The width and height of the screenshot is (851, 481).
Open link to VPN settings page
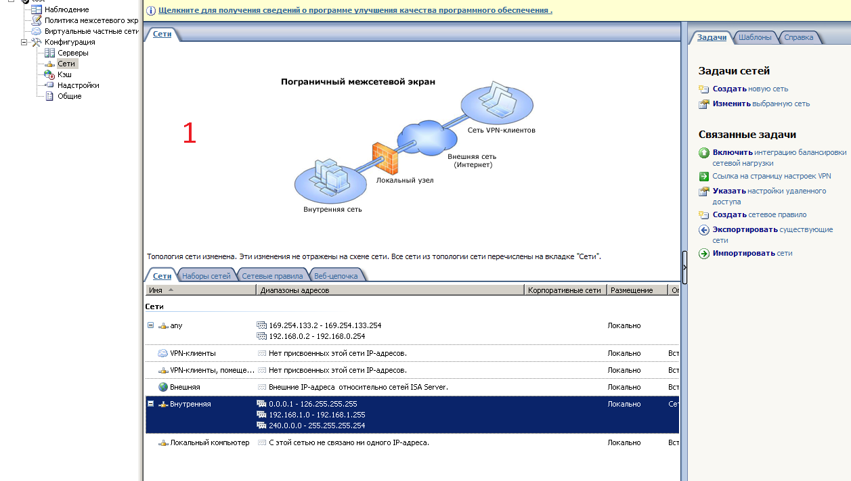[771, 176]
